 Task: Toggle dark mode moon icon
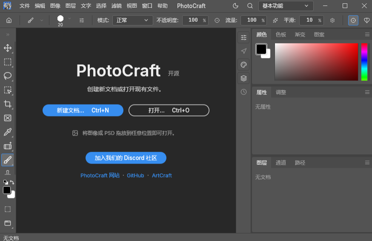click(235, 6)
